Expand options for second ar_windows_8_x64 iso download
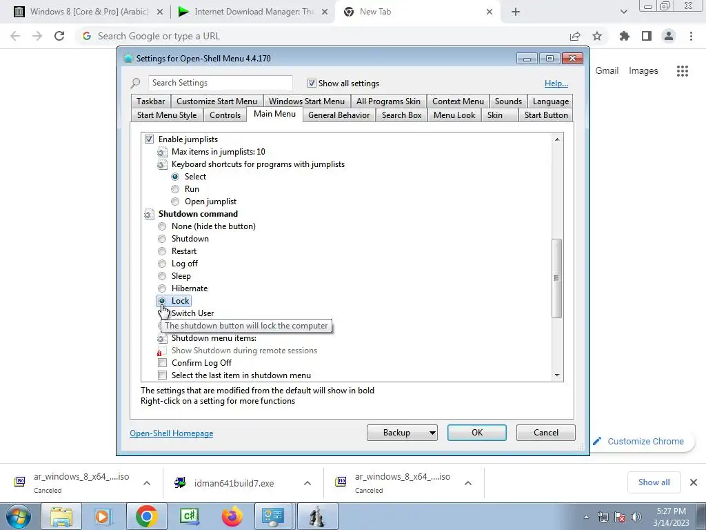Screen dimensions: 706x530 [x=468, y=483]
